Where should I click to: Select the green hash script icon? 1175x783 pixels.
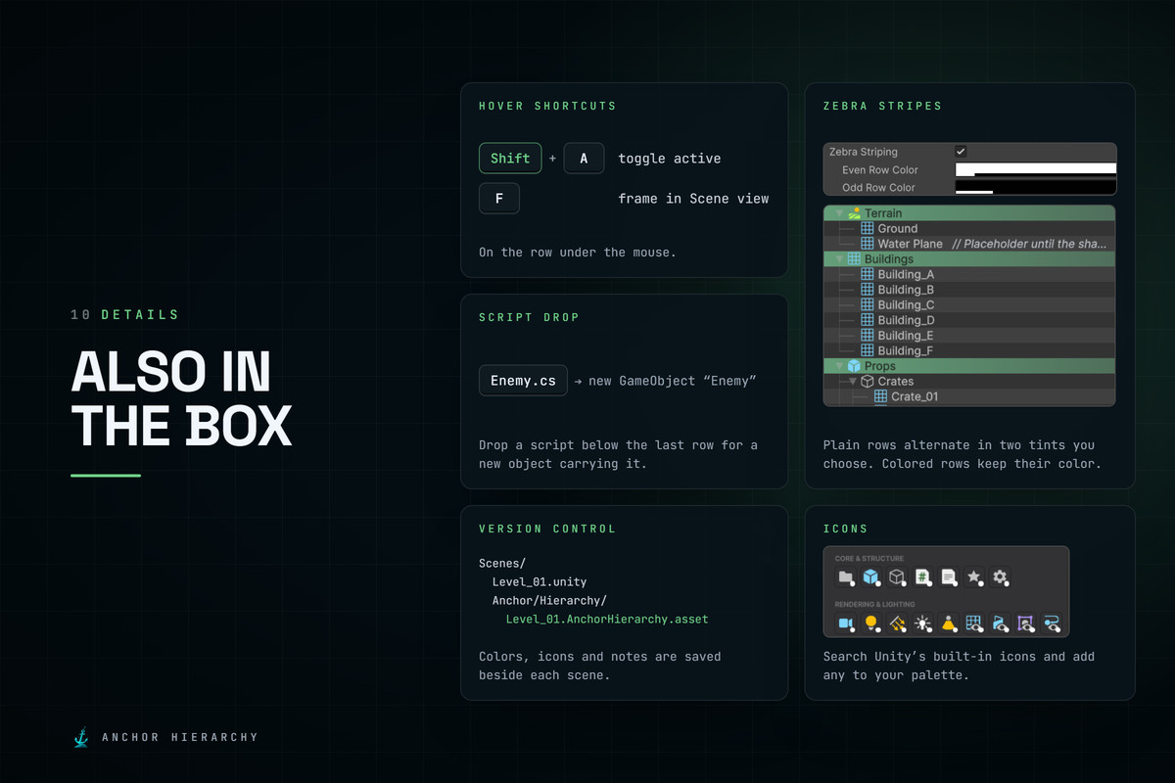(922, 577)
